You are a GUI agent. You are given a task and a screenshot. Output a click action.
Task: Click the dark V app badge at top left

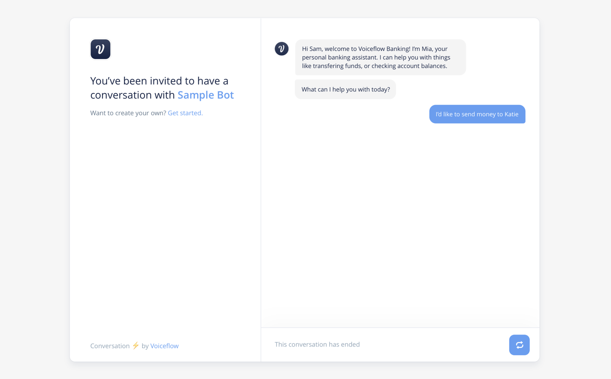pos(100,49)
